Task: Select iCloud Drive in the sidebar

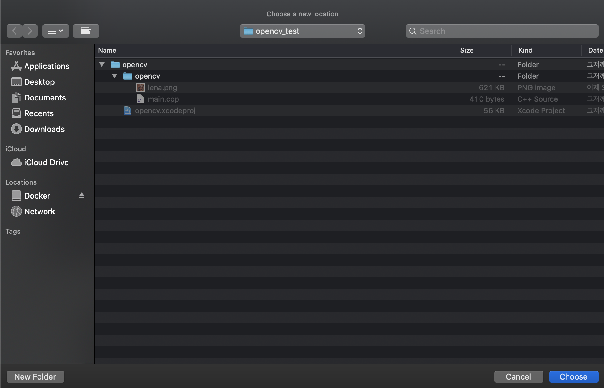Action: click(x=46, y=163)
